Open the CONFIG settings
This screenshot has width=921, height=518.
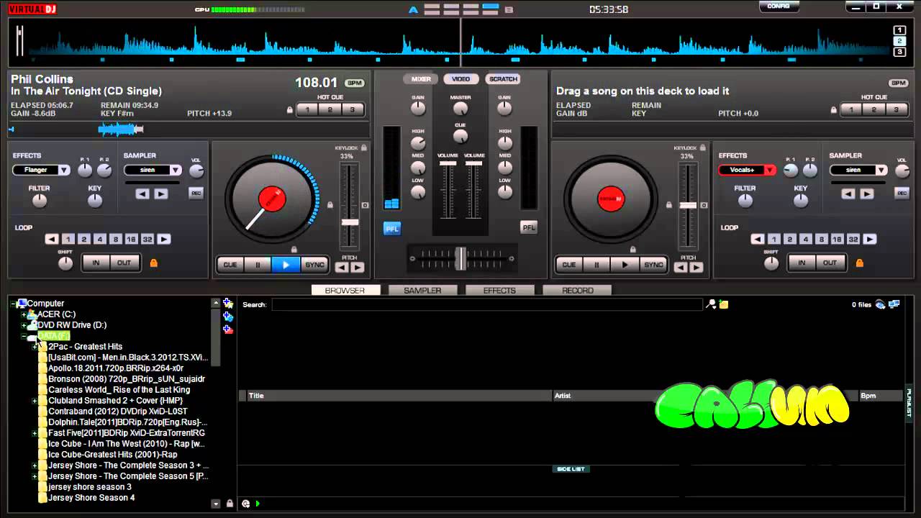779,6
